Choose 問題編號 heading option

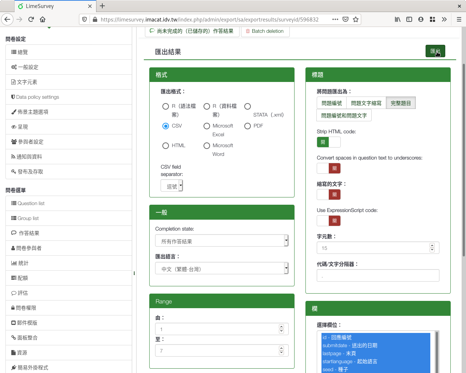tap(332, 103)
